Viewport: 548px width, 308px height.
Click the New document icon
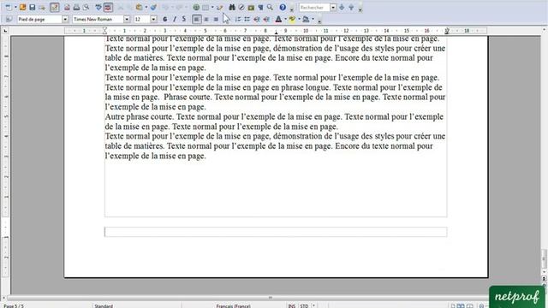[8, 8]
